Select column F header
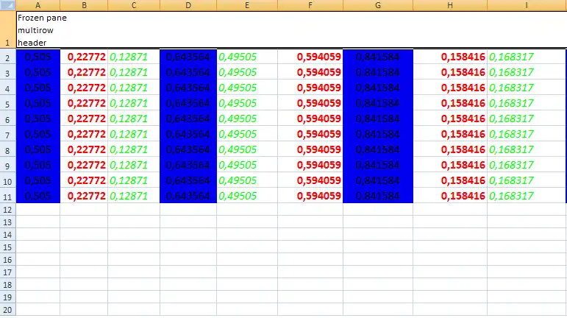Image resolution: width=567 pixels, height=318 pixels. pyautogui.click(x=310, y=5)
